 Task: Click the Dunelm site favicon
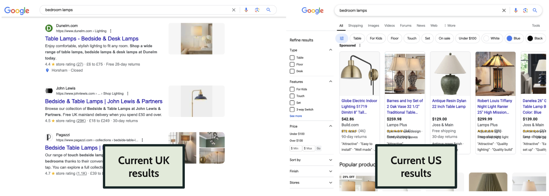tap(49, 28)
